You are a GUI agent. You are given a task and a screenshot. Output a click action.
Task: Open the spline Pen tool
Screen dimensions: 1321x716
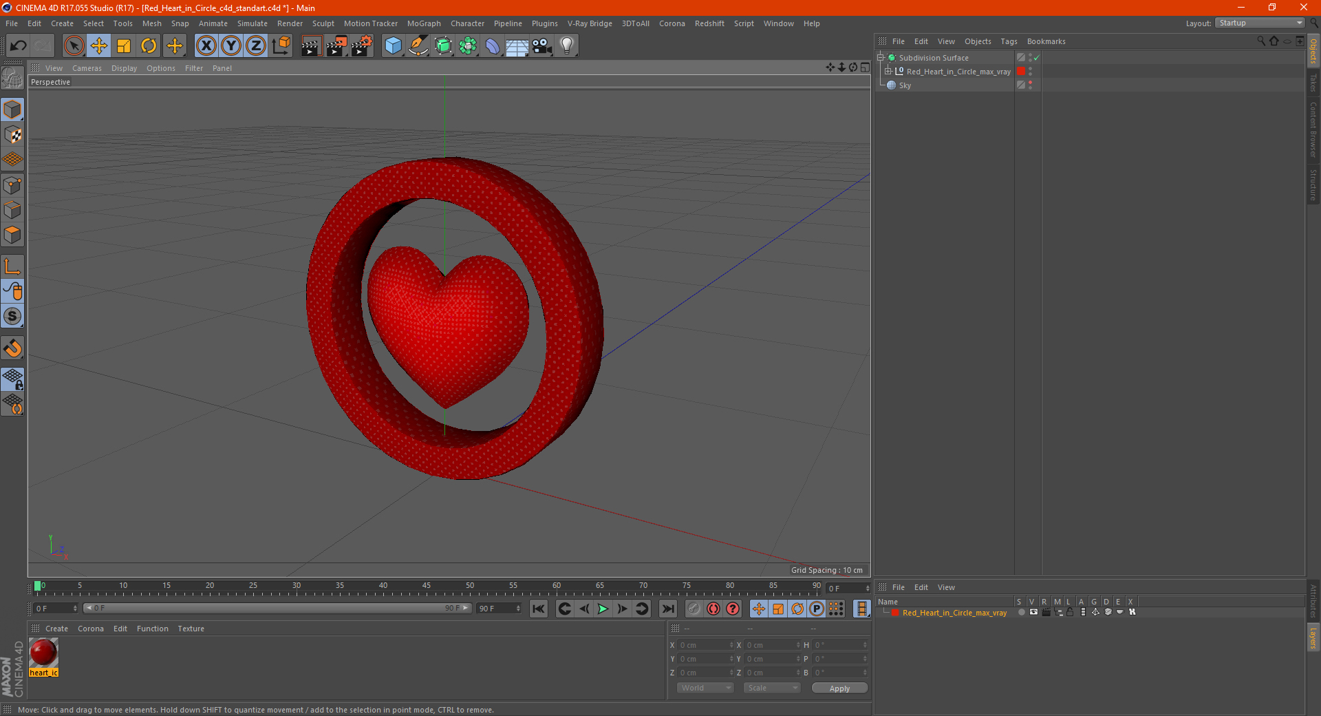418,46
